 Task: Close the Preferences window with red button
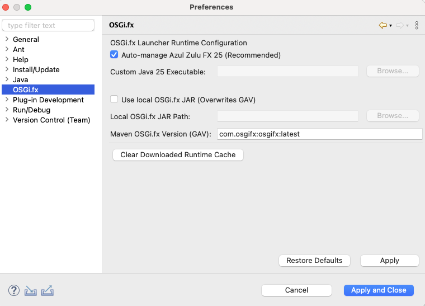pos(6,7)
